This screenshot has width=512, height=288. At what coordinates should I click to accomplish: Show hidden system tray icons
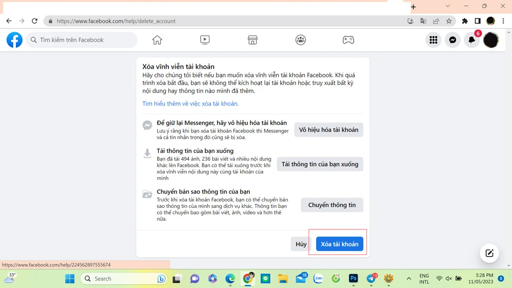tap(409, 279)
